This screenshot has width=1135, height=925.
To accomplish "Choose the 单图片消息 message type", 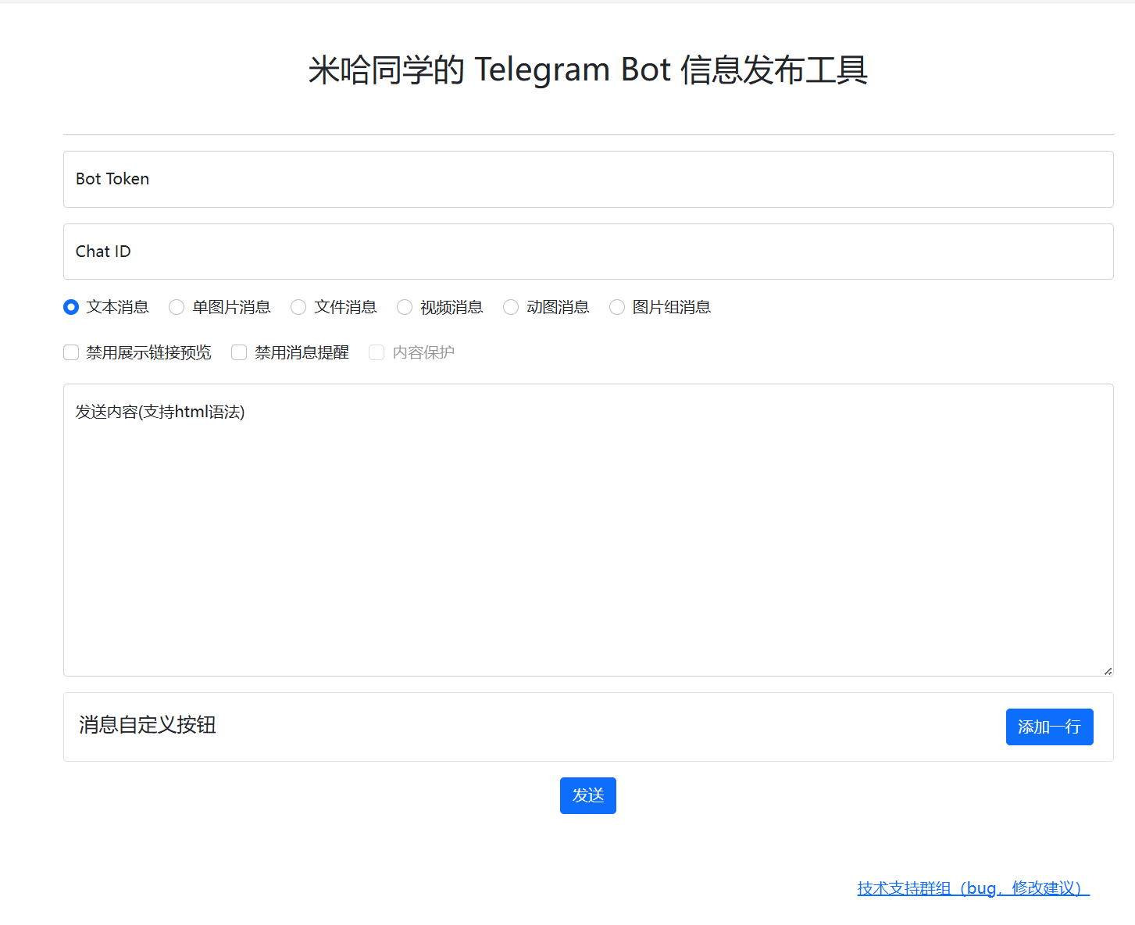I will (x=177, y=307).
